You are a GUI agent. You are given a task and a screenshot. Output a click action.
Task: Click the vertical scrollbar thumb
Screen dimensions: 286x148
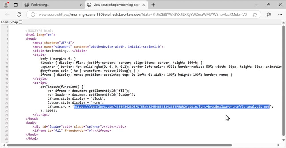point(283,81)
